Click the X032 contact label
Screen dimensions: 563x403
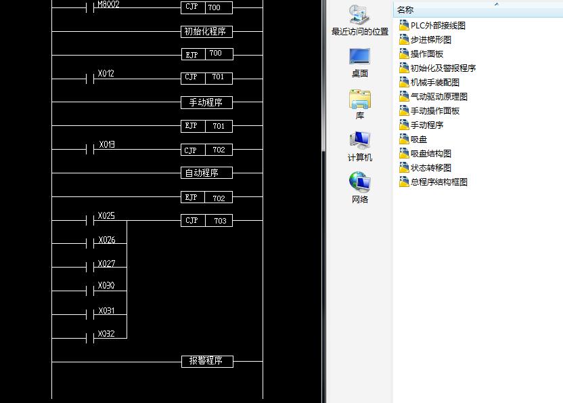[106, 334]
